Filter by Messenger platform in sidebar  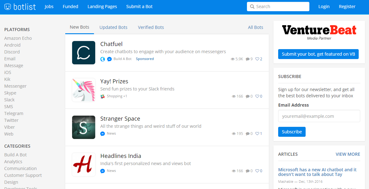coord(15,86)
